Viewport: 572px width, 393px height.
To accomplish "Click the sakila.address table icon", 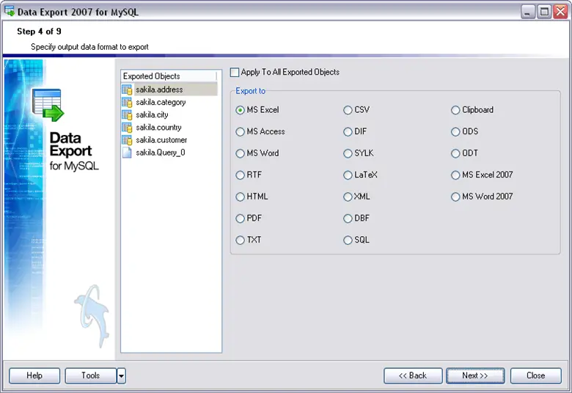I will tap(127, 89).
